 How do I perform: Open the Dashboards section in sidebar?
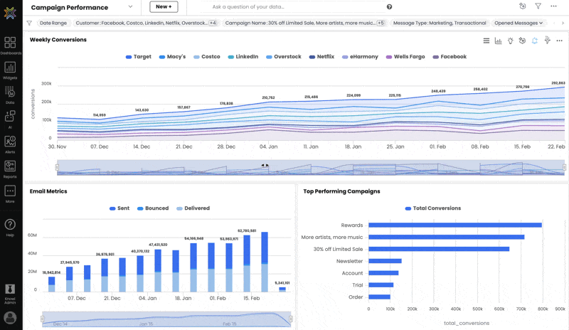(x=10, y=46)
